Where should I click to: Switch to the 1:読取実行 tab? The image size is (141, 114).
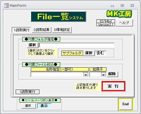(x=21, y=30)
